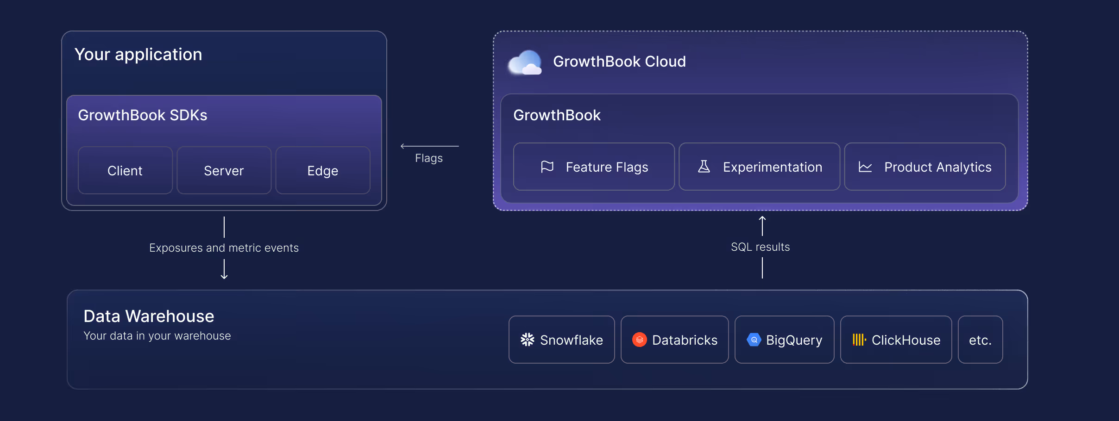Click the Databricks logo icon
Viewport: 1119px width, 421px height.
(x=640, y=339)
